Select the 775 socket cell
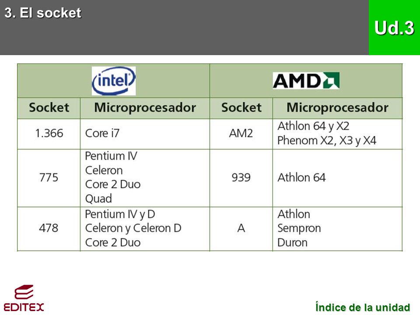 click(x=49, y=178)
